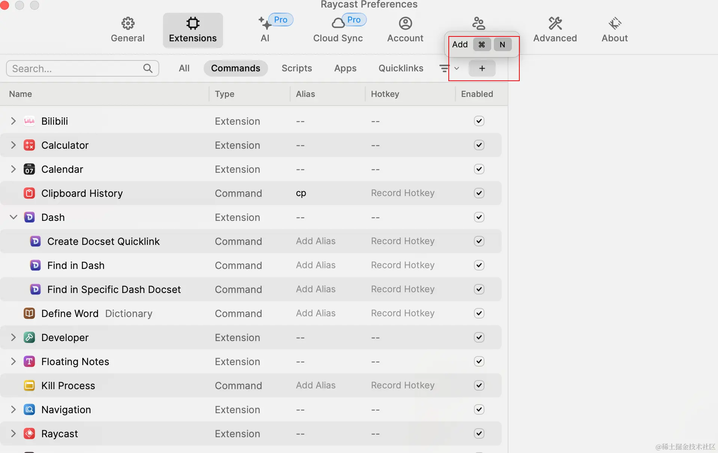Screen dimensions: 718x453
Task: Edit the cp alias for Clipboard History
Action: (301, 193)
